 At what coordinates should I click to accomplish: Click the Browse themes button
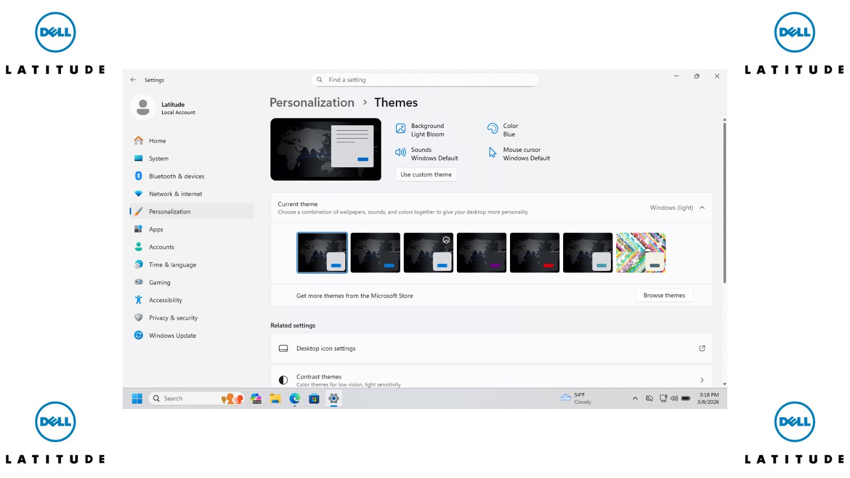664,295
